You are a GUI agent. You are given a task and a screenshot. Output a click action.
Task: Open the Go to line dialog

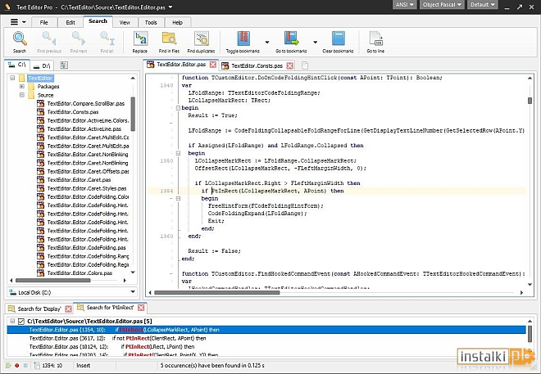tap(375, 38)
